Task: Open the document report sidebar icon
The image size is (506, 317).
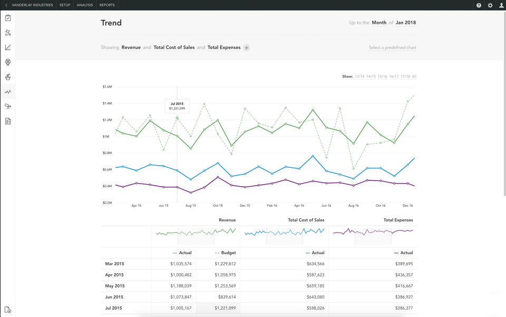Action: point(8,121)
